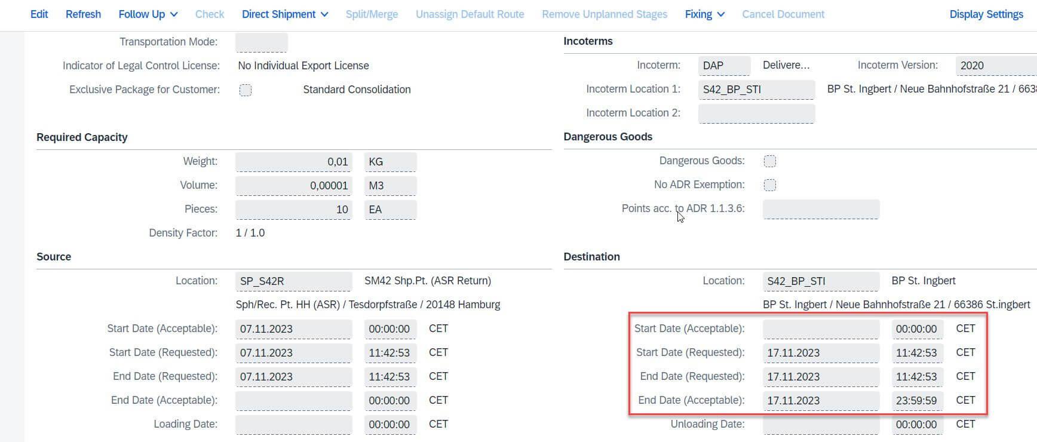Viewport: 1037px width, 442px height.
Task: Toggle the Dangerous Goods checkbox
Action: click(x=770, y=160)
